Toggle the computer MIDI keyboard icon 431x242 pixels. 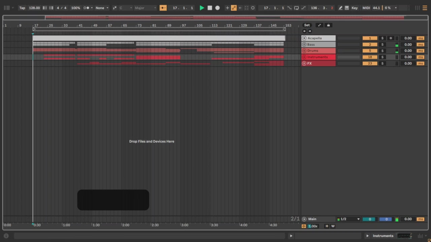347,8
